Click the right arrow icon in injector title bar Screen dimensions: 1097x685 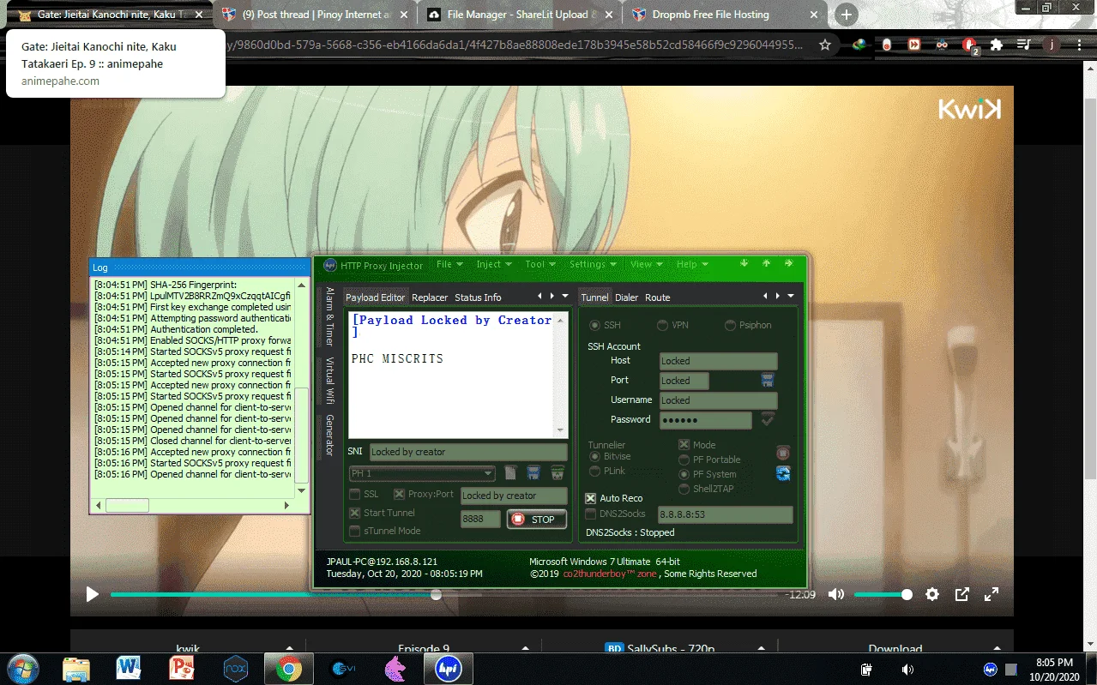pos(788,263)
